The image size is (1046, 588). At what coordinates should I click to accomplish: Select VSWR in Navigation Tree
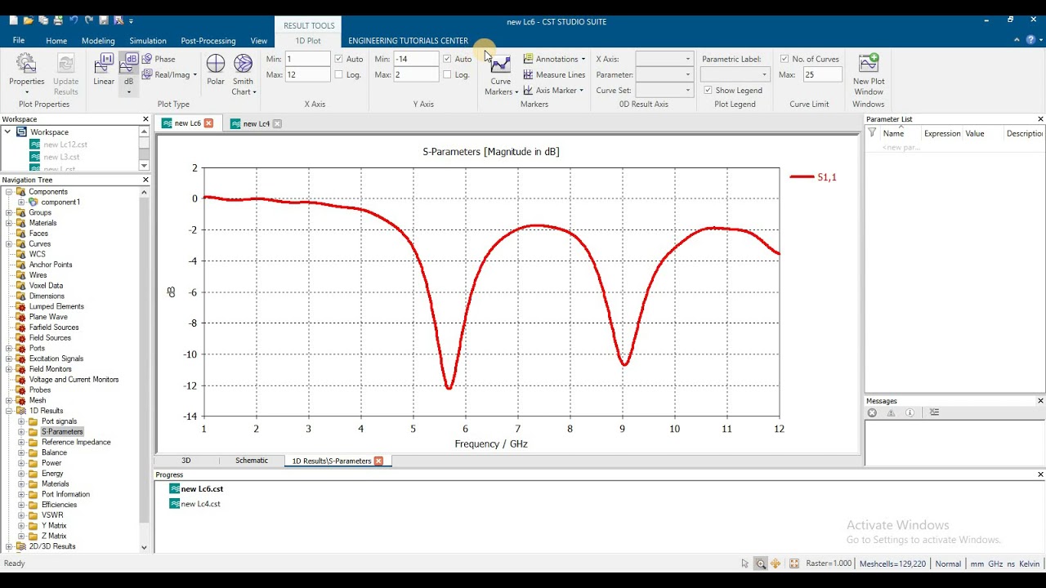pyautogui.click(x=52, y=515)
